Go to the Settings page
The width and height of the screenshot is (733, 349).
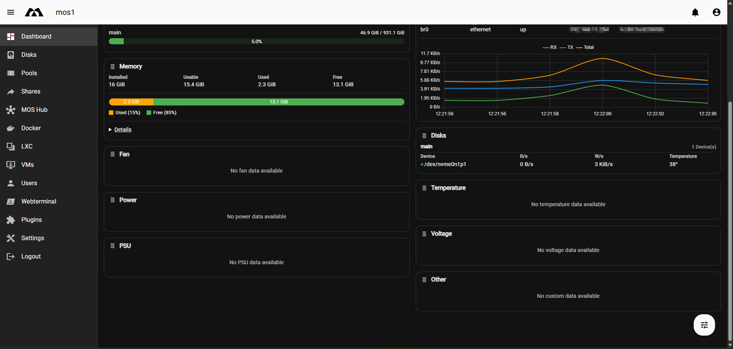tap(32, 238)
